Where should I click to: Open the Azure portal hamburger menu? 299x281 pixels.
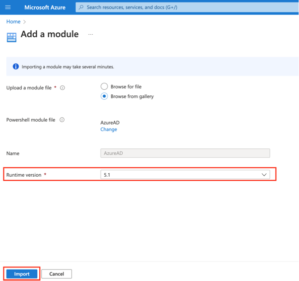[x=8, y=7]
